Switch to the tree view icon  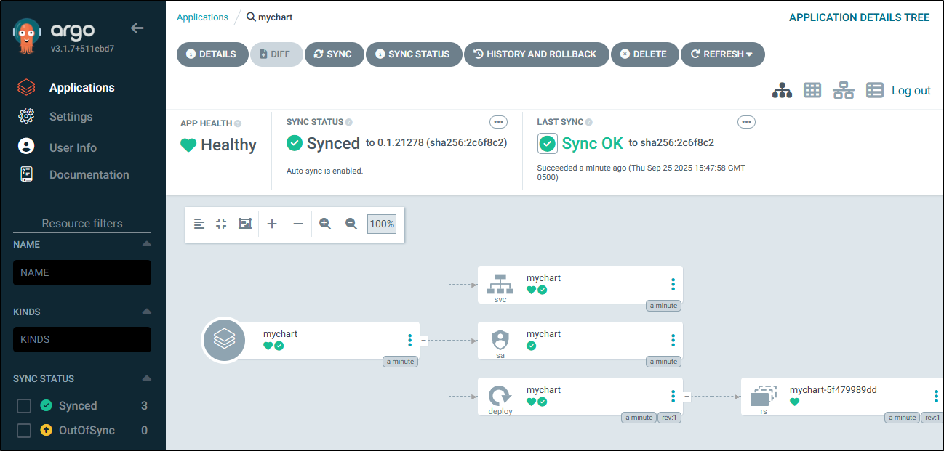pos(782,90)
